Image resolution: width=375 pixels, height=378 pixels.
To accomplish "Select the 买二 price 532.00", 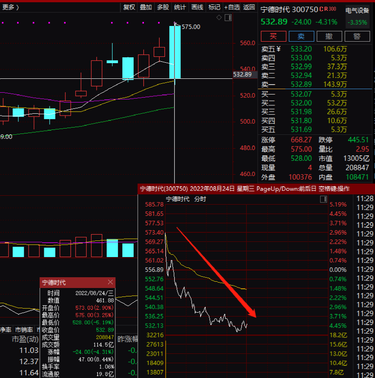I will [301, 103].
